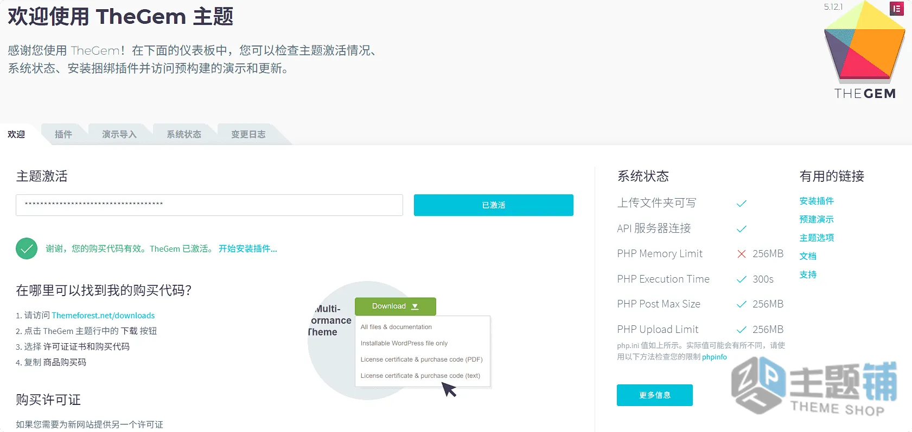The height and width of the screenshot is (432, 912).
Task: Click the 256MB PHP Post Max Size value
Action: 768,304
